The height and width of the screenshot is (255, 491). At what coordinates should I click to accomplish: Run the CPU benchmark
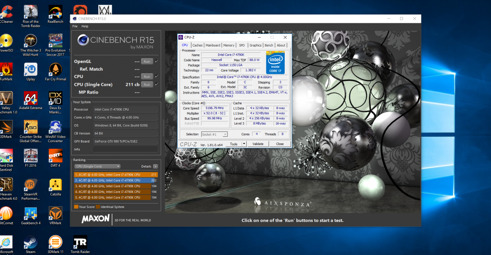[147, 76]
